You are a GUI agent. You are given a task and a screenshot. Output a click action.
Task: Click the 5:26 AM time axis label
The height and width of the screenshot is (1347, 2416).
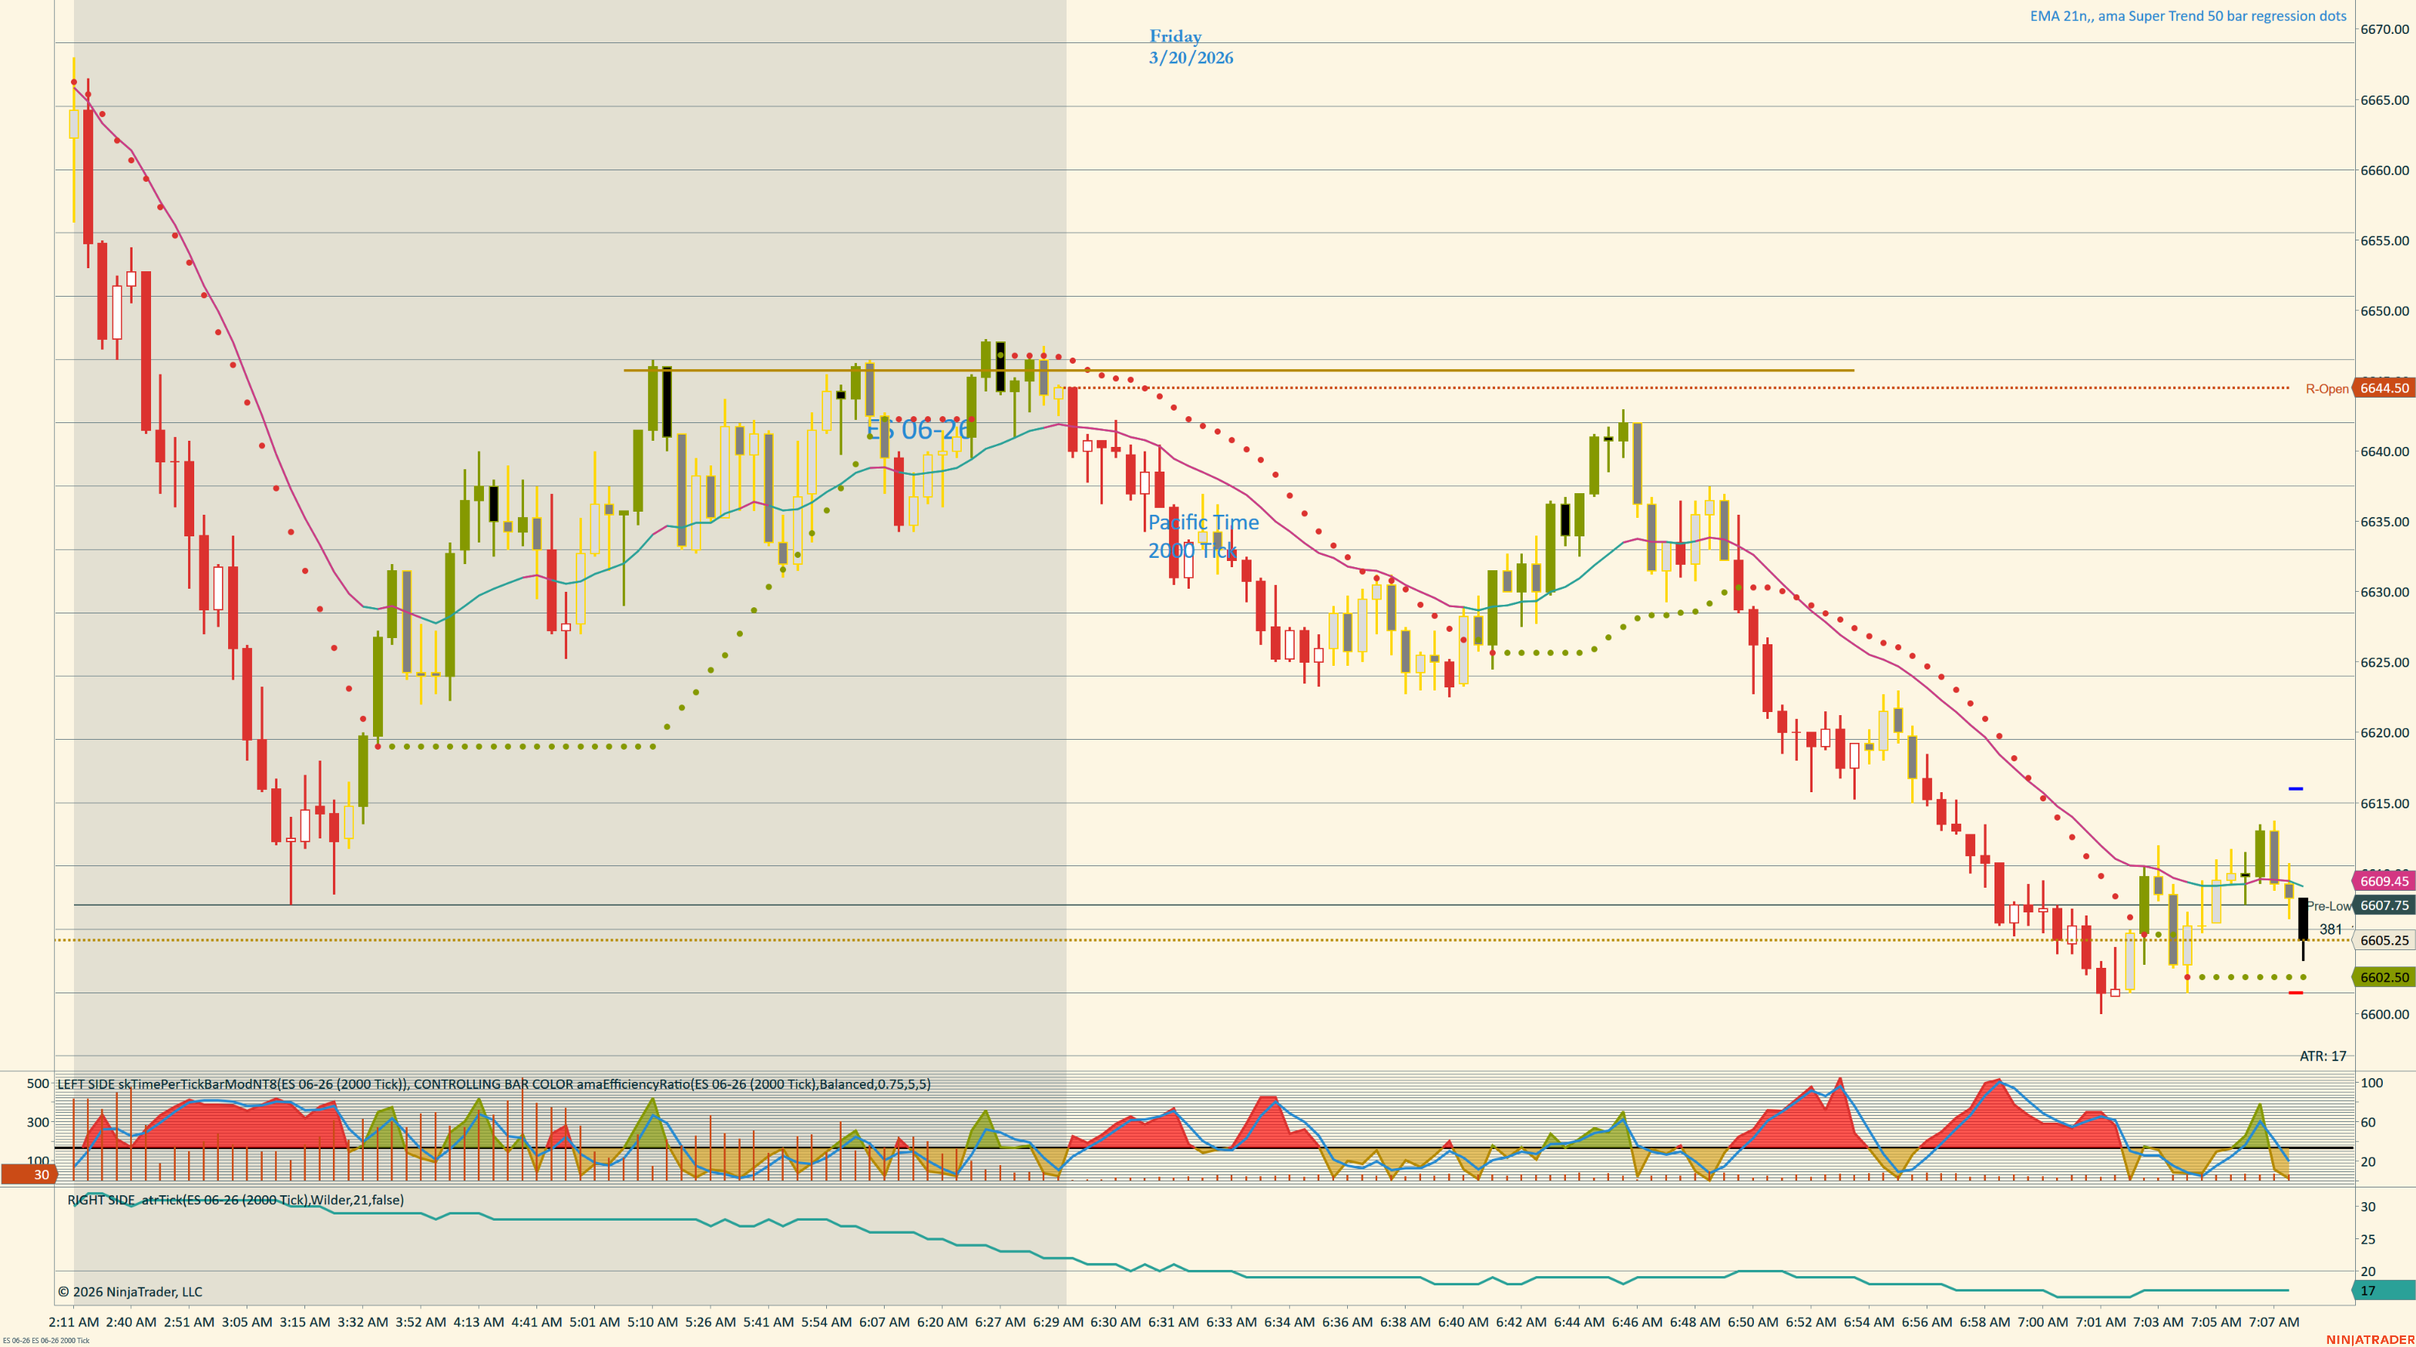(x=711, y=1322)
